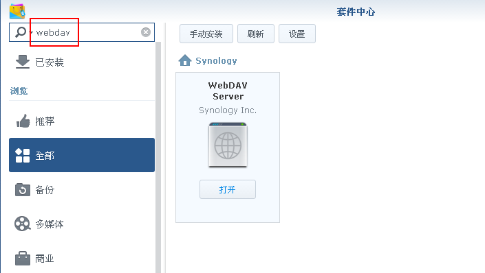This screenshot has width=485, height=273.
Task: Click the 多媒体 film reel icon
Action: point(23,224)
